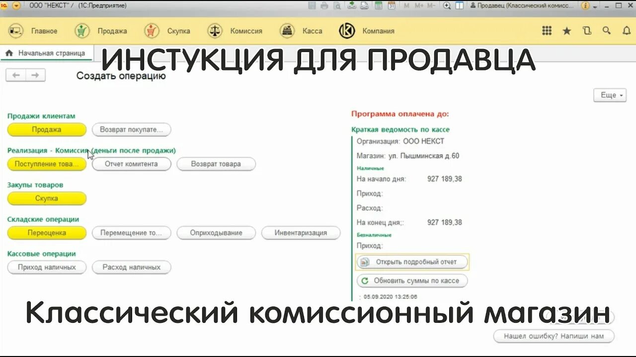Open notifications bell icon
This screenshot has height=357, width=636.
click(x=627, y=31)
